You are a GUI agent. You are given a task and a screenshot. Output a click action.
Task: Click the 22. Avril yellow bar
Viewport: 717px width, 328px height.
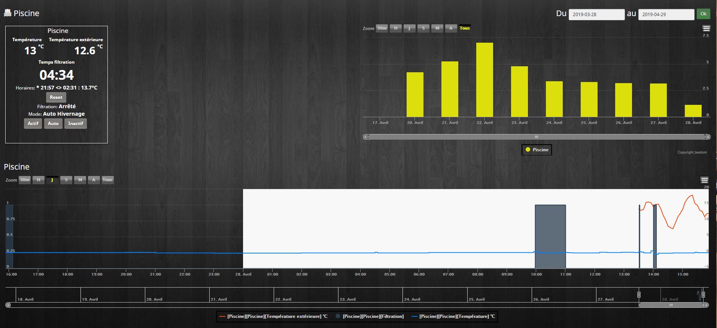click(484, 80)
